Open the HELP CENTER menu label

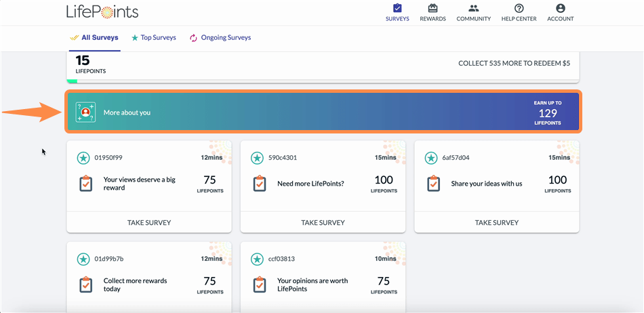coord(519,18)
